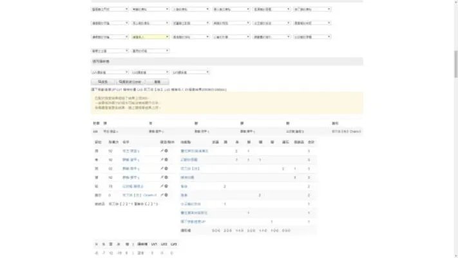Edit the fourth equipment row with the pencil icon
The width and height of the screenshot is (458, 258).
162,177
